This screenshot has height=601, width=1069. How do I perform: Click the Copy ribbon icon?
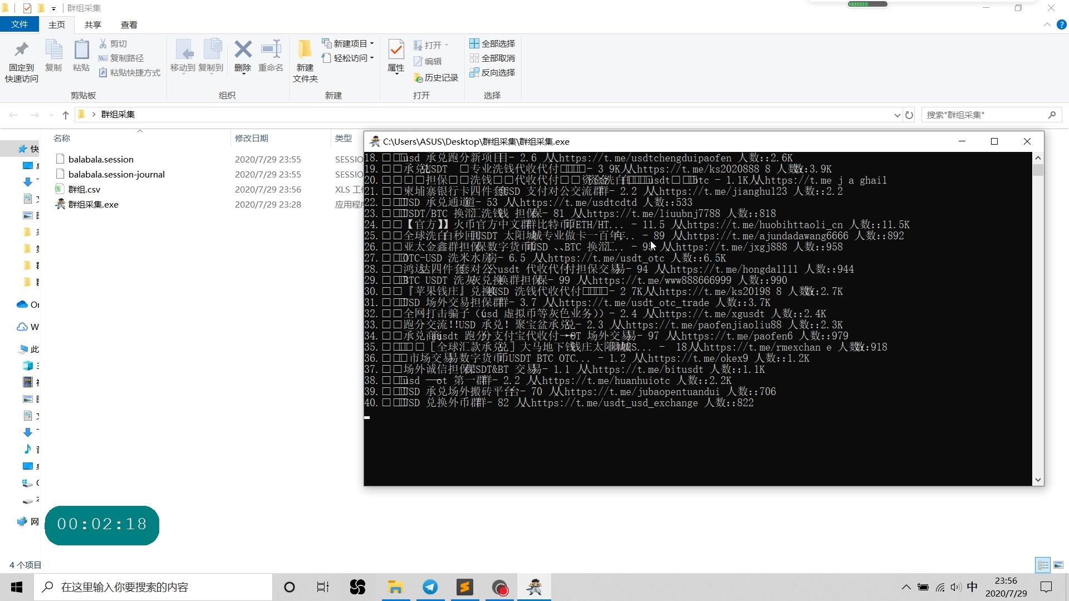(x=53, y=56)
